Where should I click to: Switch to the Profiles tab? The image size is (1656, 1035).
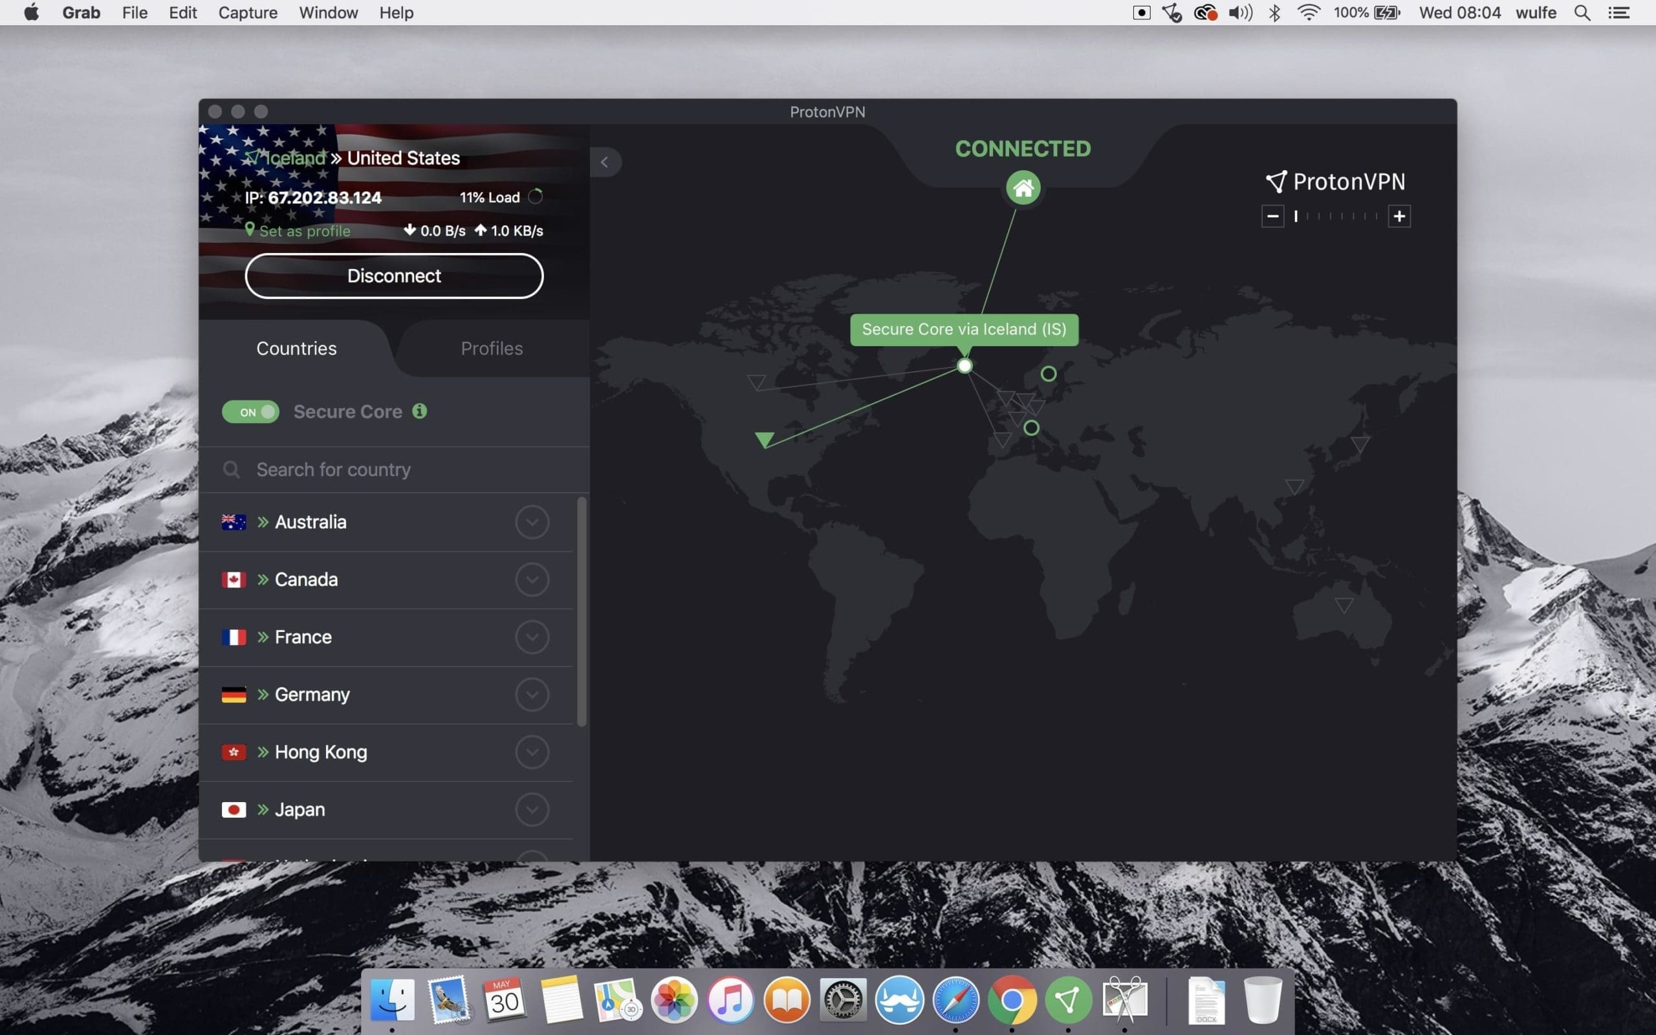pyautogui.click(x=491, y=347)
